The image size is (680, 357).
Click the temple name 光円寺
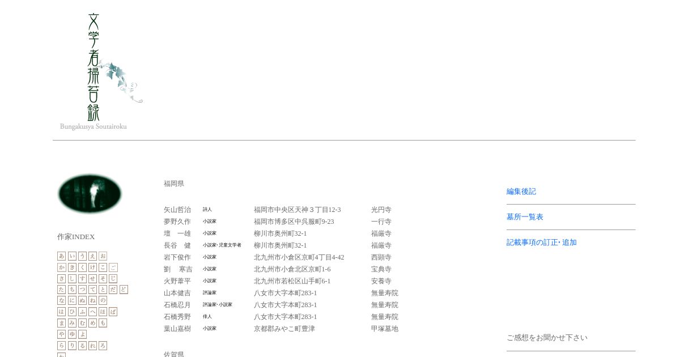[381, 210]
